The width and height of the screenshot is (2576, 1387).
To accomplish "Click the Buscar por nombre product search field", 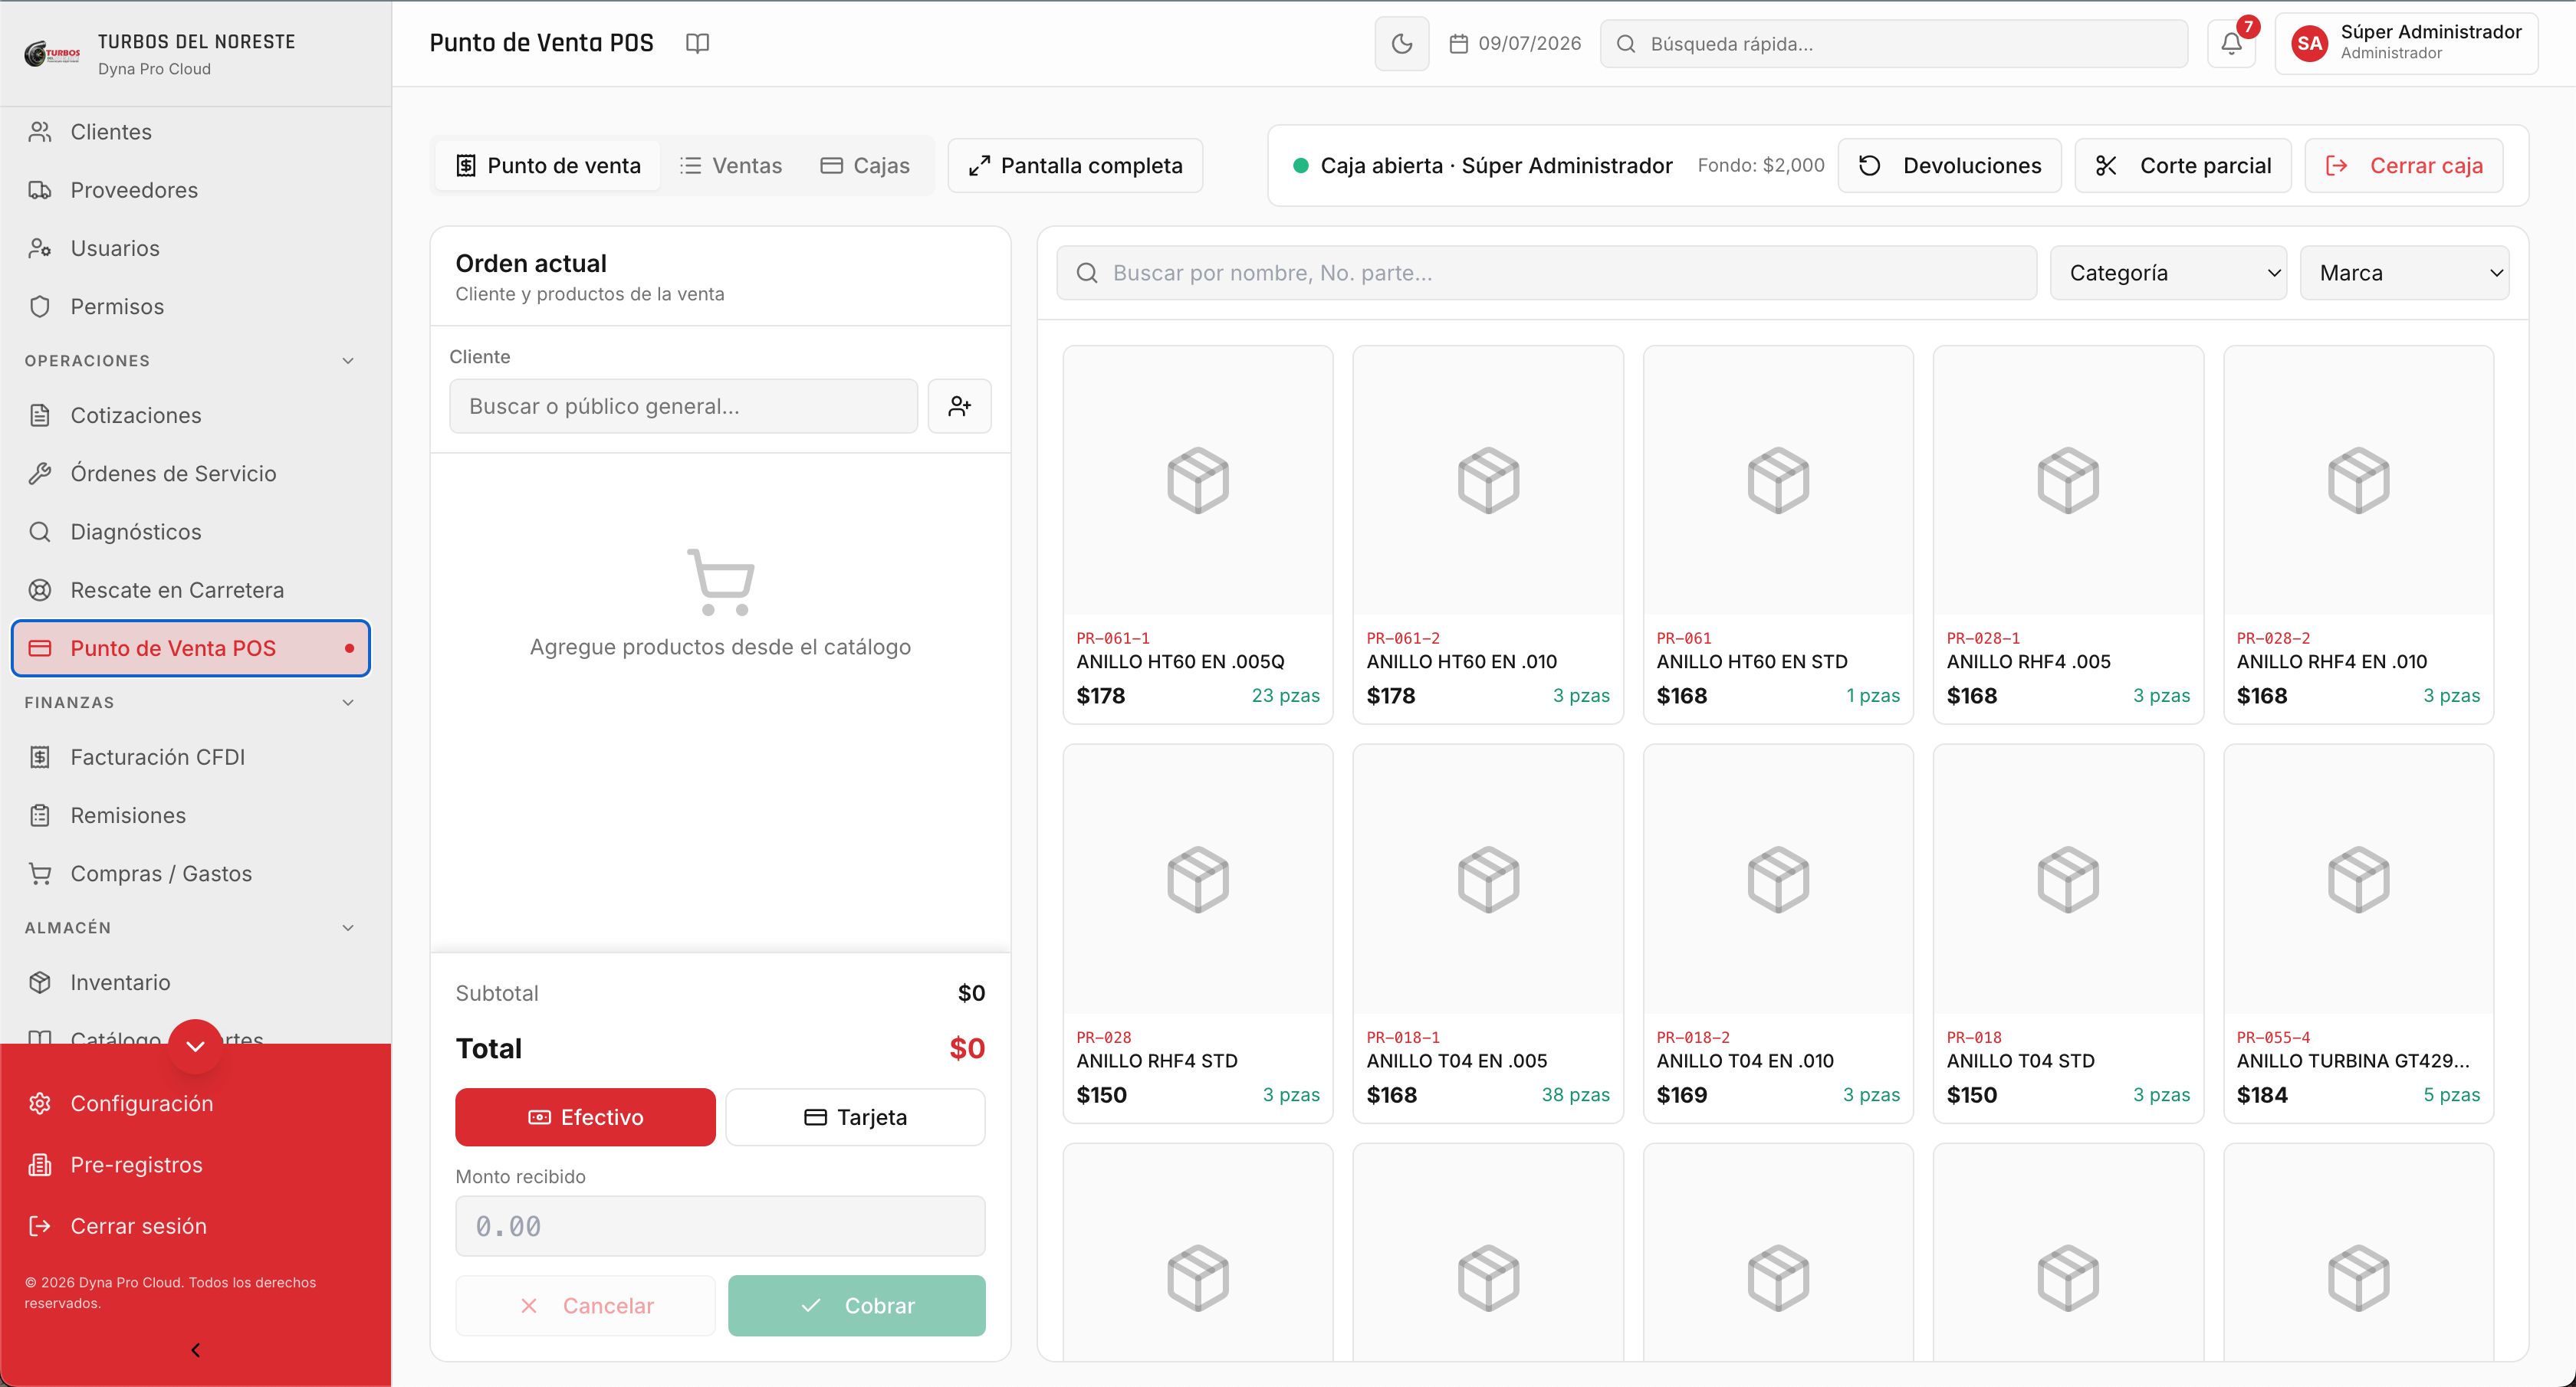I will click(1546, 273).
